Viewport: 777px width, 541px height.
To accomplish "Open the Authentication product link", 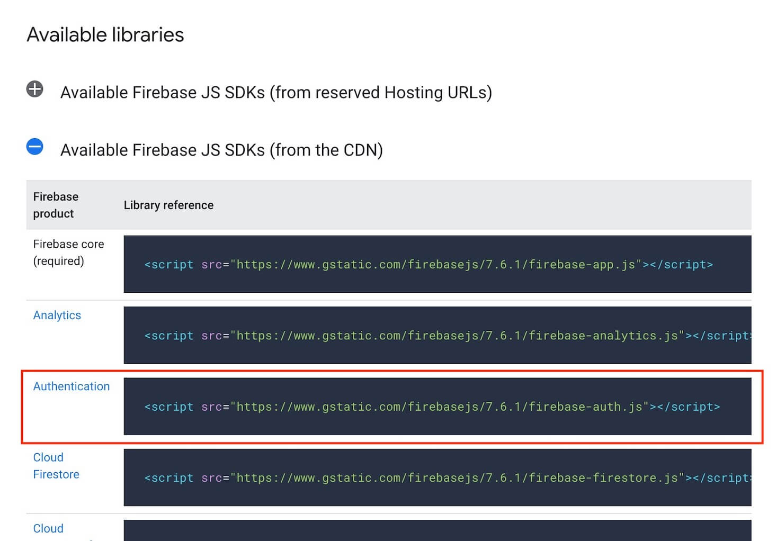I will point(72,386).
